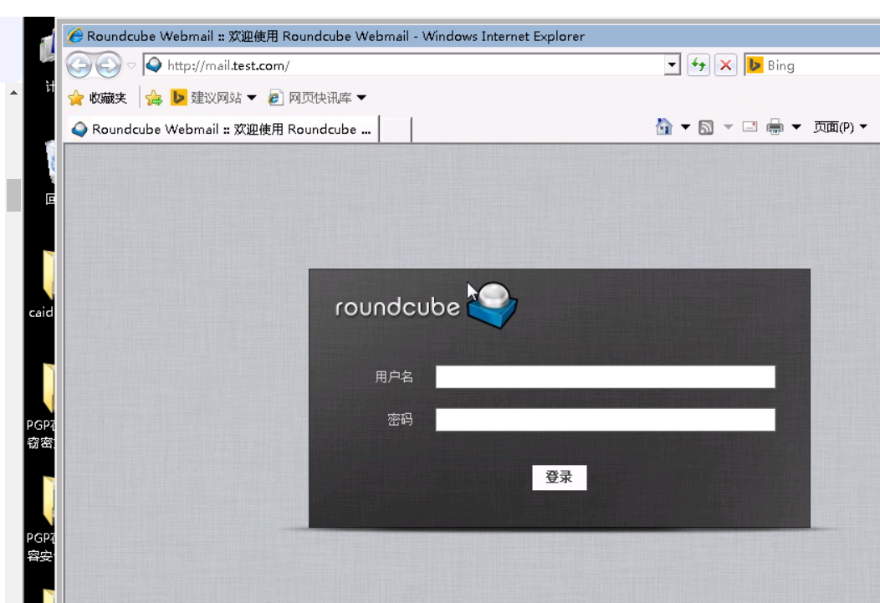Click the browser Back arrow button

tap(79, 65)
